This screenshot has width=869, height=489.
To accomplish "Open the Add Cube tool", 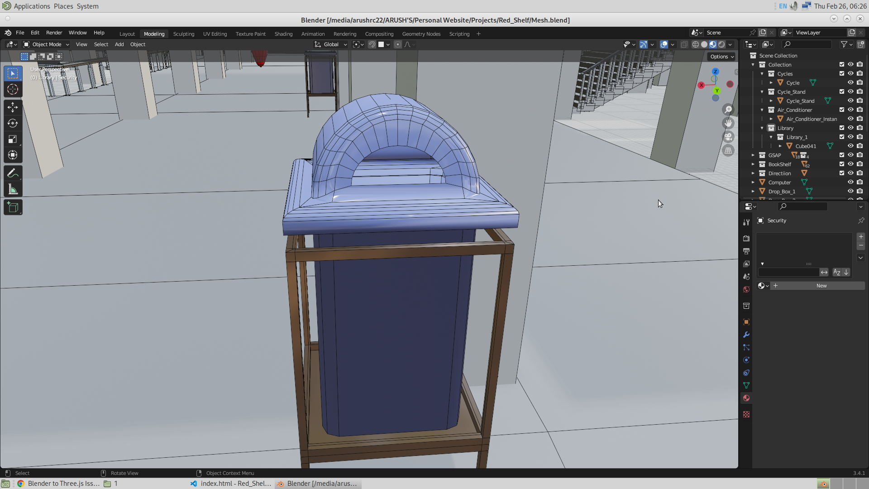I will click(x=13, y=207).
